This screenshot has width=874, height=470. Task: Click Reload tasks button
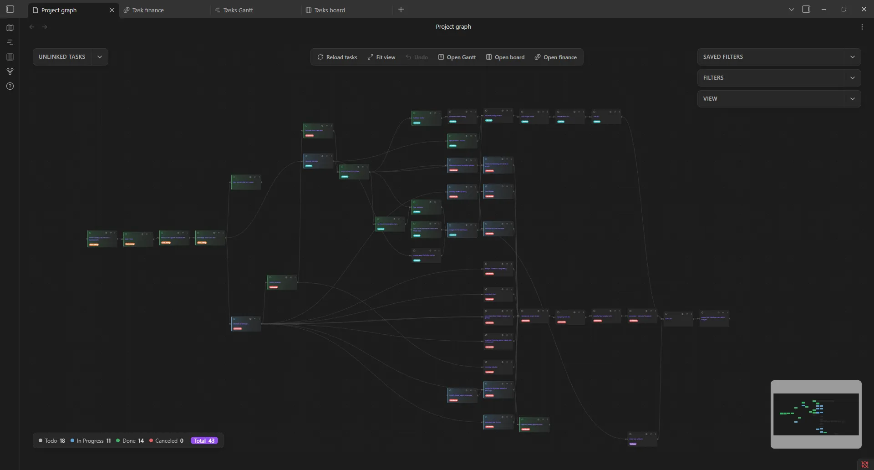coord(337,57)
